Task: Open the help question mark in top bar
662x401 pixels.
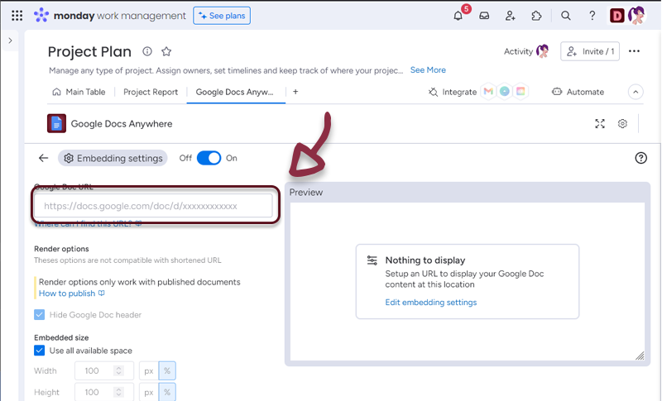Action: 592,16
